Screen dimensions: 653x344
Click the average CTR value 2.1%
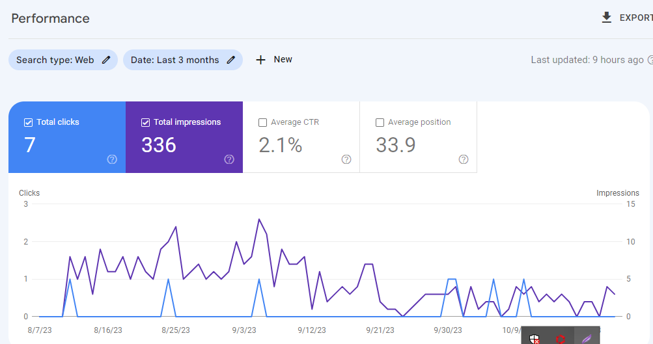coord(280,145)
